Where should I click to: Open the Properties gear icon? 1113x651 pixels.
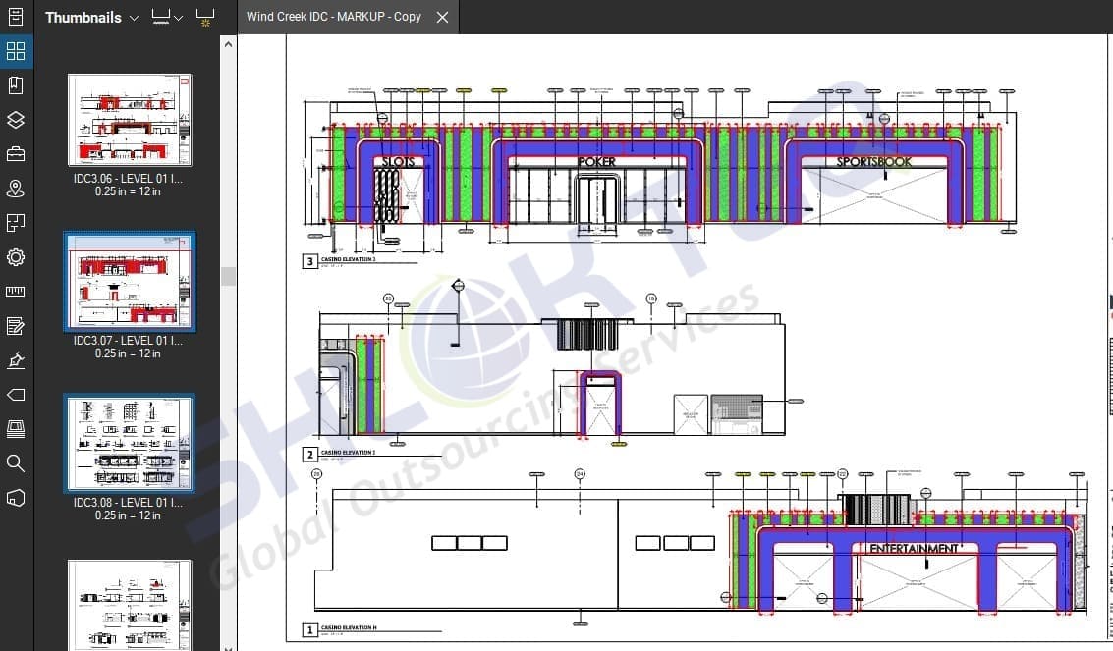point(16,256)
